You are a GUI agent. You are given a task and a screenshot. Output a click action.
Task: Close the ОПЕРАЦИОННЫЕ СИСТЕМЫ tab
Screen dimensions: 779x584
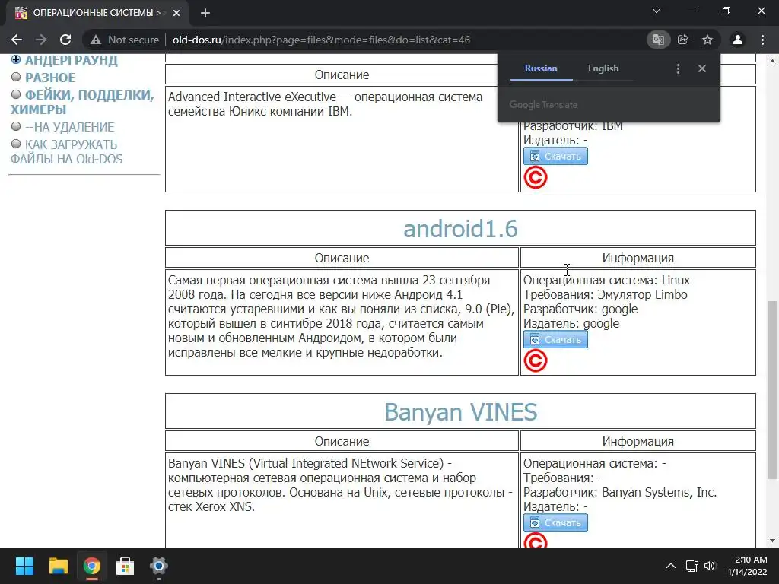pyautogui.click(x=176, y=13)
